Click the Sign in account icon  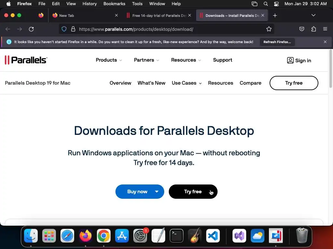290,60
